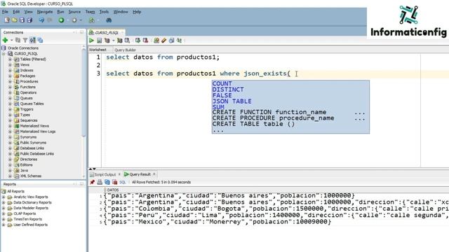
Task: Click the green Run Statement play icon
Action: coord(92,41)
